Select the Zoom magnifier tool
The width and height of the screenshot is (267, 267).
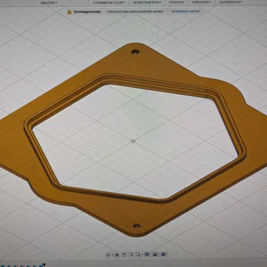pos(131,254)
